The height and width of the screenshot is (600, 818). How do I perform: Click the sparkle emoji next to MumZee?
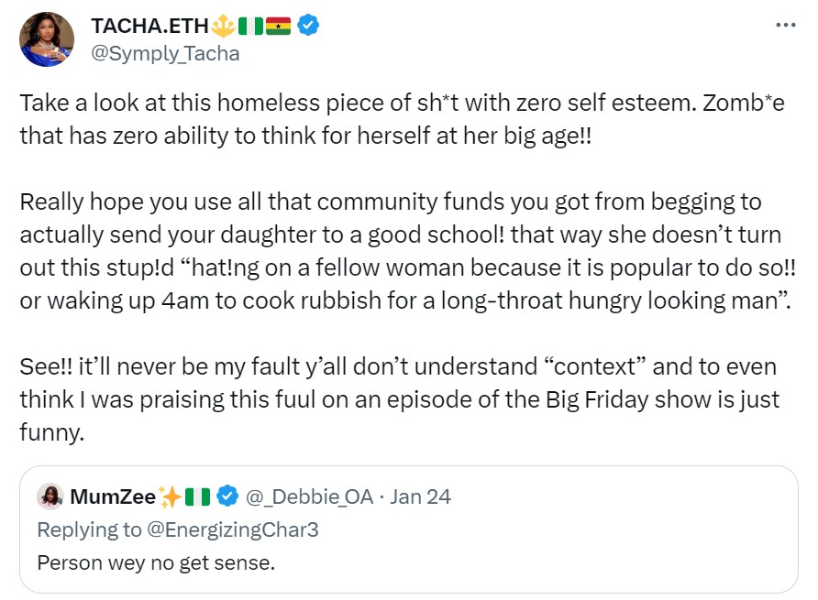point(170,497)
